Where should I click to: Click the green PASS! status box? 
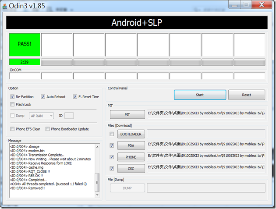25,45
